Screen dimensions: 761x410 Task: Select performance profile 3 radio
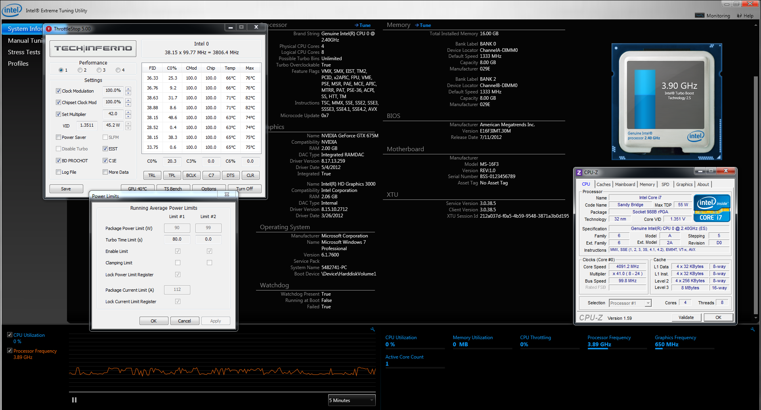[99, 70]
